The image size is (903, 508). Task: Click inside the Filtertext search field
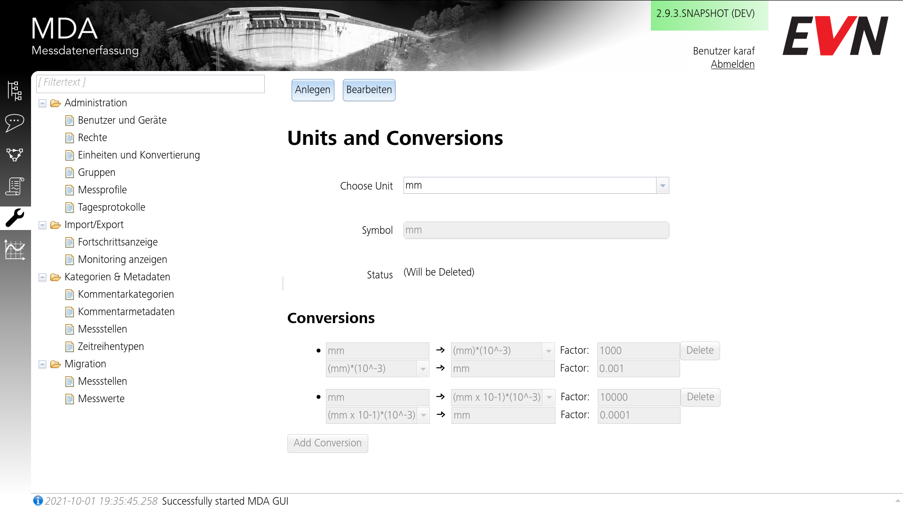pyautogui.click(x=150, y=83)
